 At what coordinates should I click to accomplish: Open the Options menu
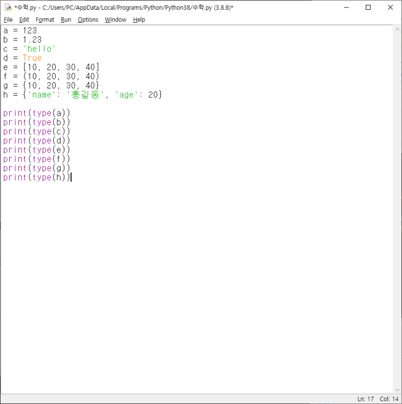(x=88, y=20)
